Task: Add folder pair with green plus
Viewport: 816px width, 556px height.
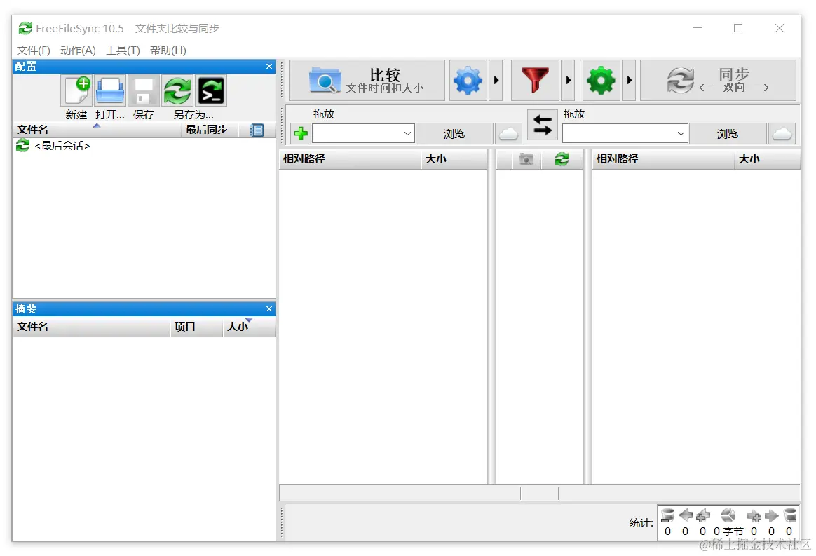Action: pyautogui.click(x=301, y=134)
